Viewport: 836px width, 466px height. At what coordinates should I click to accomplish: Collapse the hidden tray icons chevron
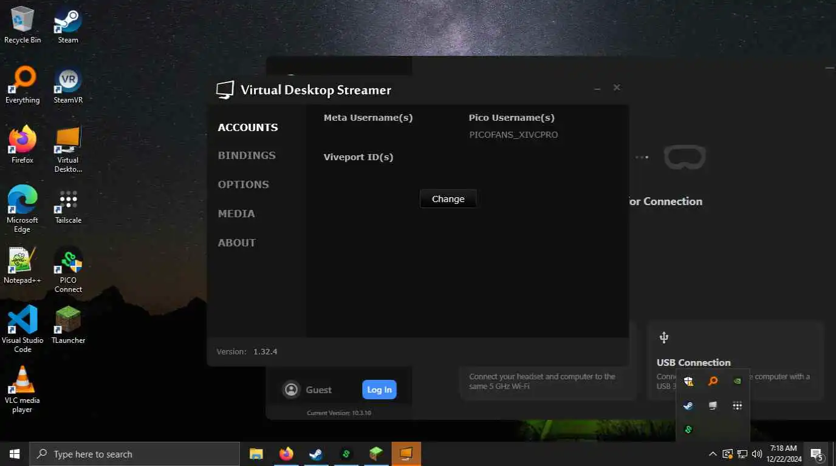click(713, 454)
